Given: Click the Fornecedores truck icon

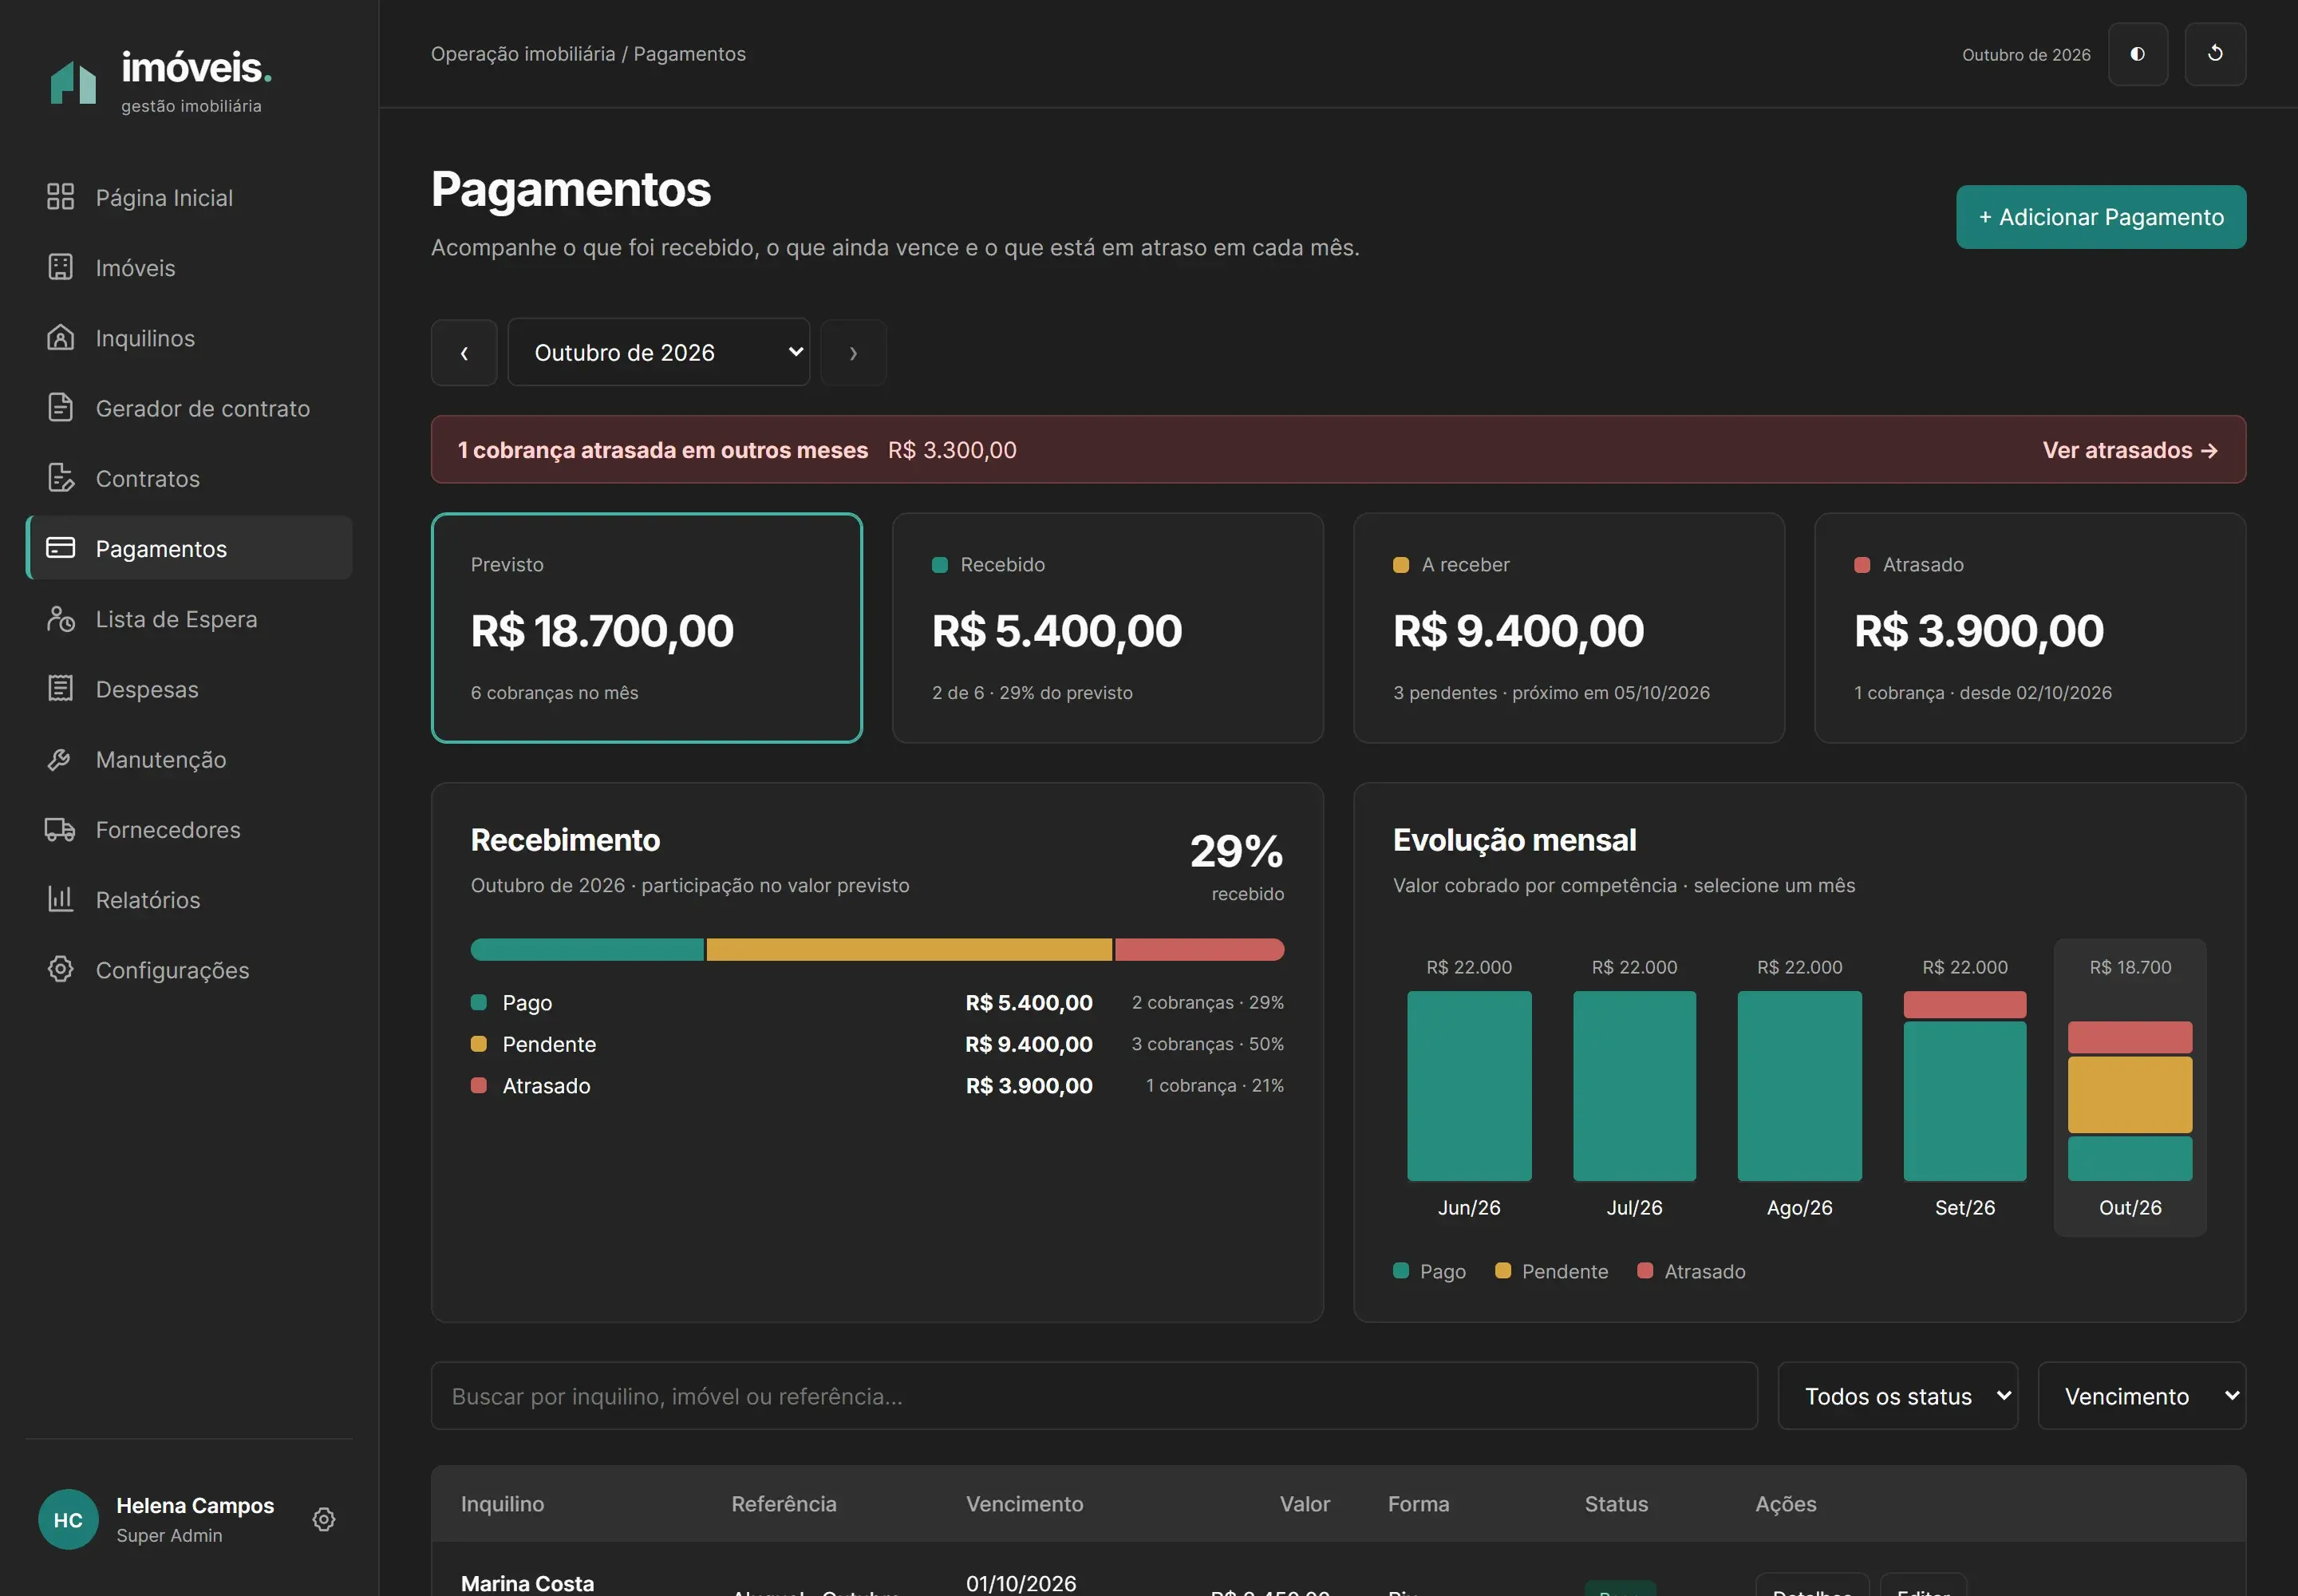Looking at the screenshot, I should [60, 829].
